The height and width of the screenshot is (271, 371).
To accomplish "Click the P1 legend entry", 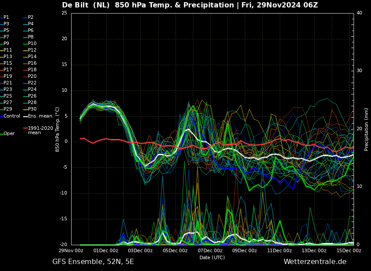I will (6, 17).
